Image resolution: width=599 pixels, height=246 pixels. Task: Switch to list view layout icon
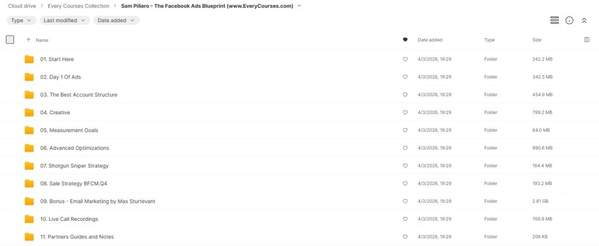click(555, 20)
